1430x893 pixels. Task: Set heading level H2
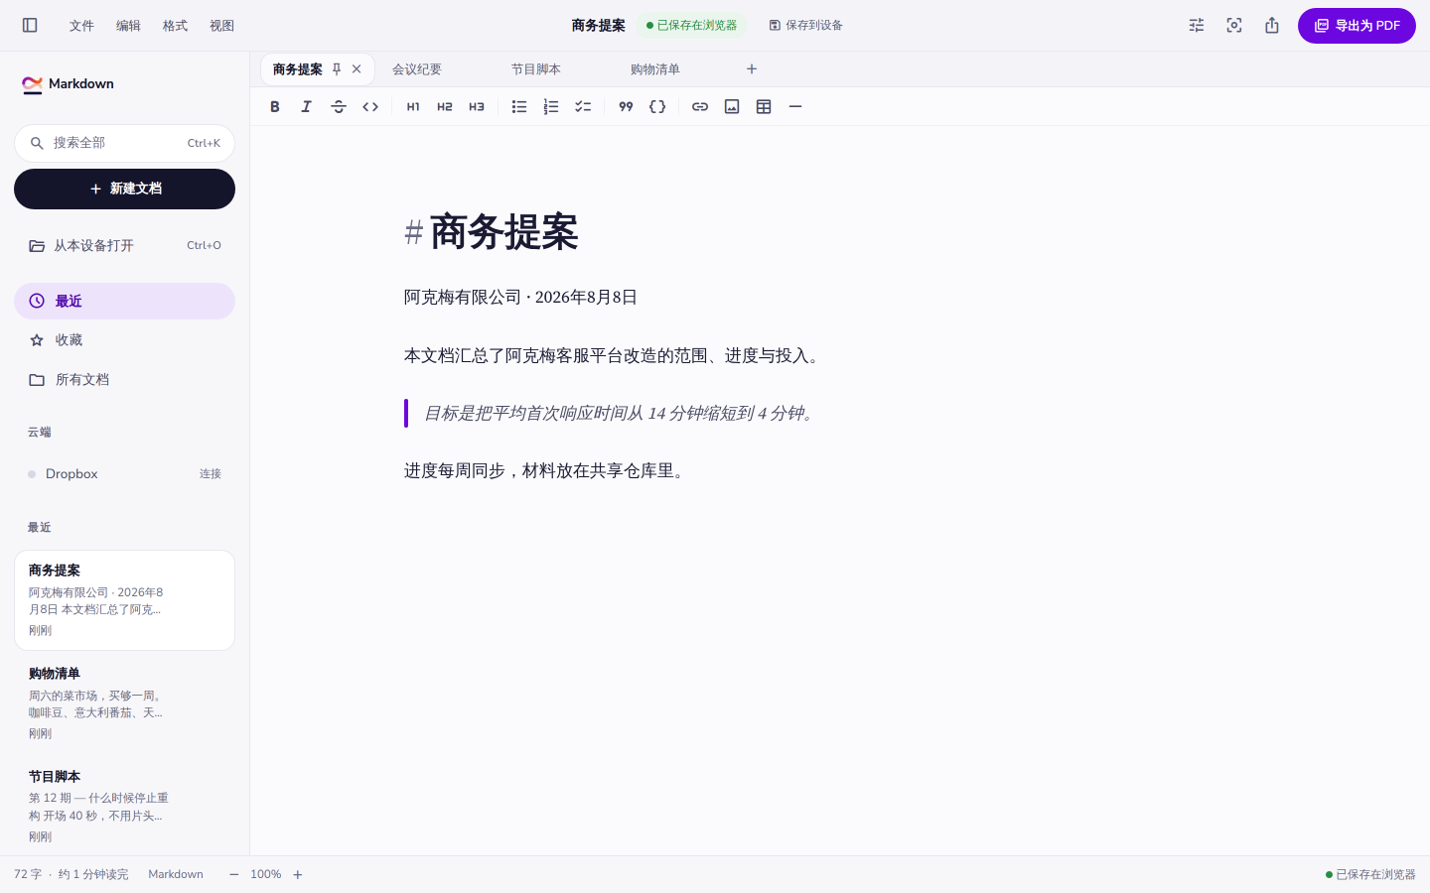point(445,107)
